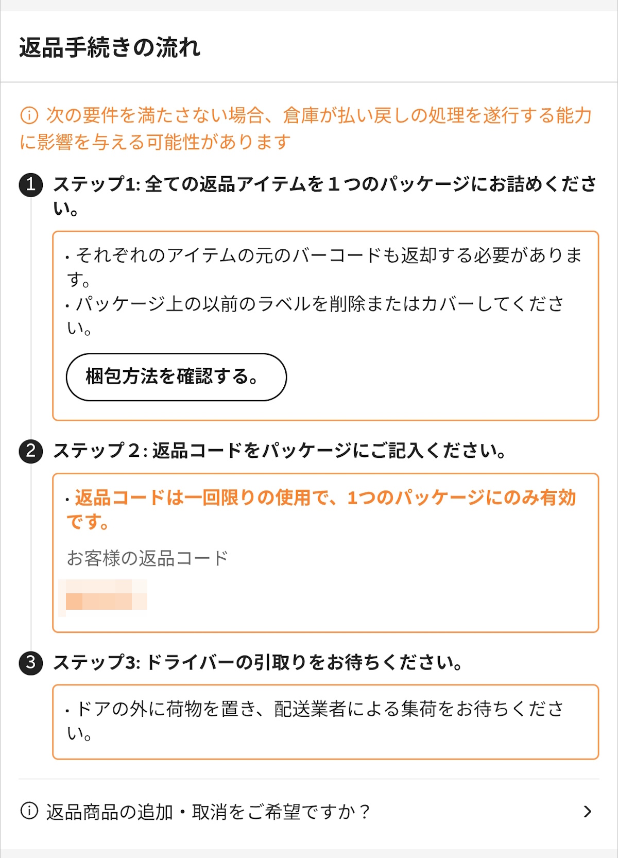
Task: Click the 返品手続きの流れ page title
Action: (x=110, y=47)
